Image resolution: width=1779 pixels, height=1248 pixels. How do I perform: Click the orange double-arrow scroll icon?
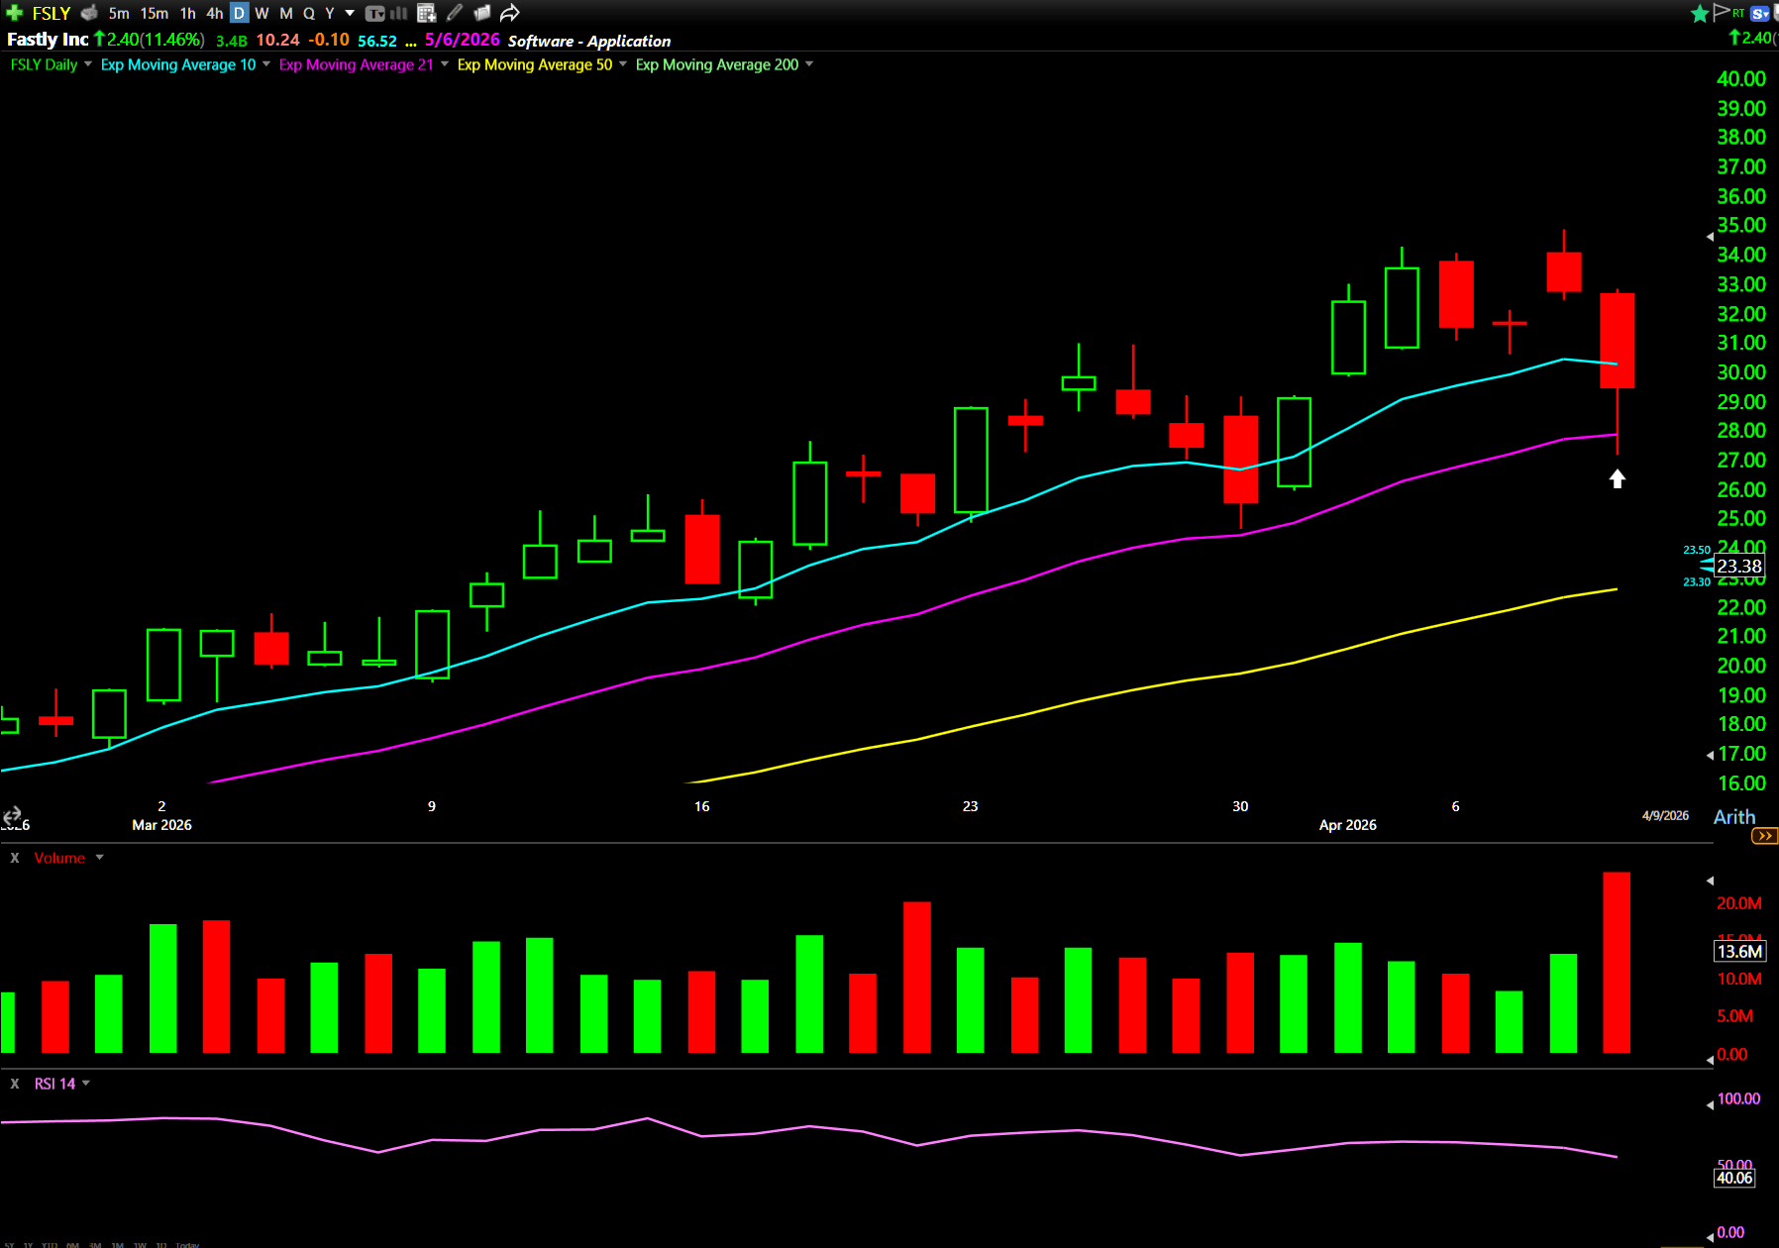(x=1764, y=836)
